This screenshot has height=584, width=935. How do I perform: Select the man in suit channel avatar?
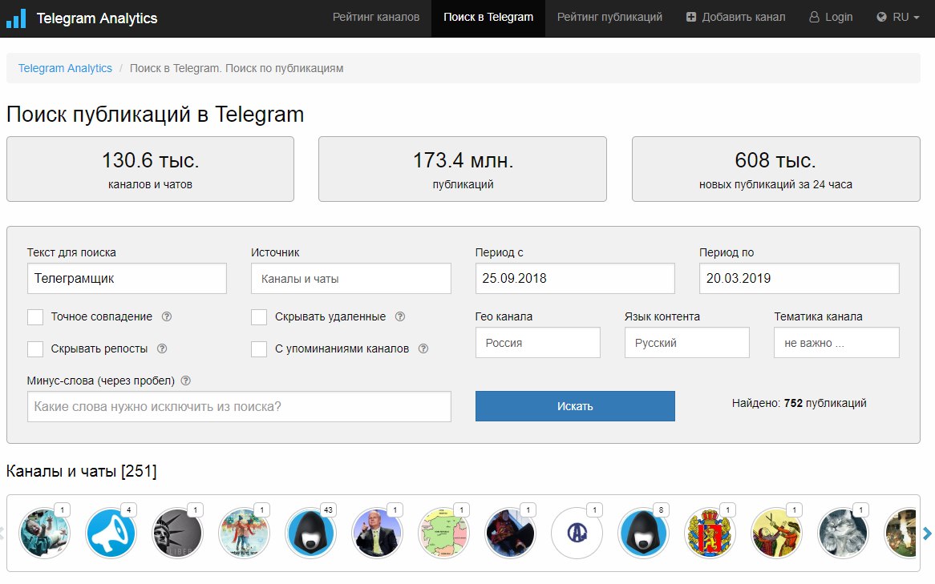[x=377, y=533]
